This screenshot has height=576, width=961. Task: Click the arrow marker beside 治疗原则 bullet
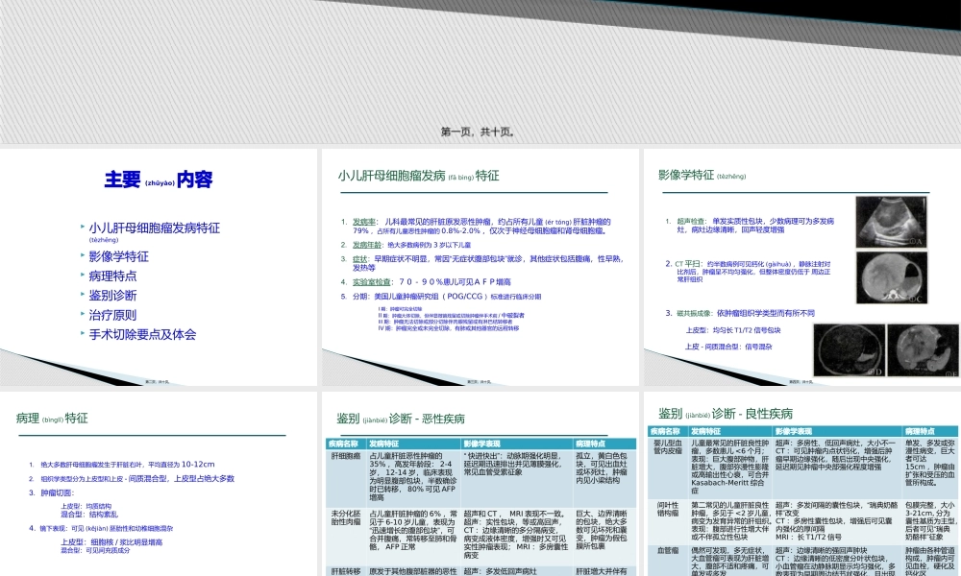click(81, 315)
